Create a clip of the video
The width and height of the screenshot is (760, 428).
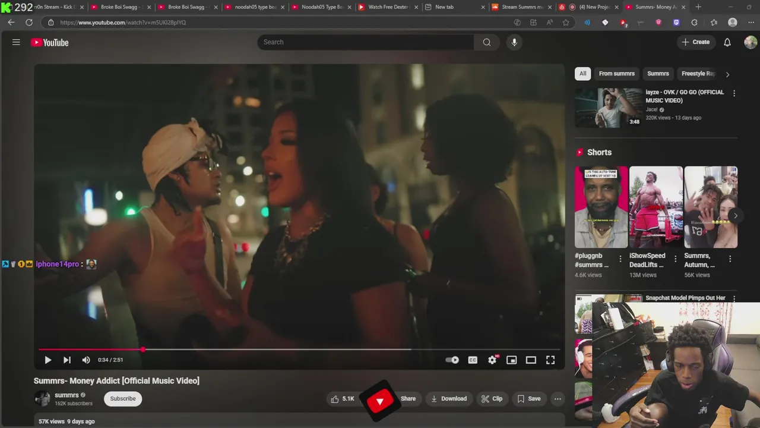point(492,399)
